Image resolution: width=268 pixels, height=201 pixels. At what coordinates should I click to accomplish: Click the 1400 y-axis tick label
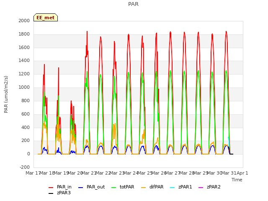24,61
